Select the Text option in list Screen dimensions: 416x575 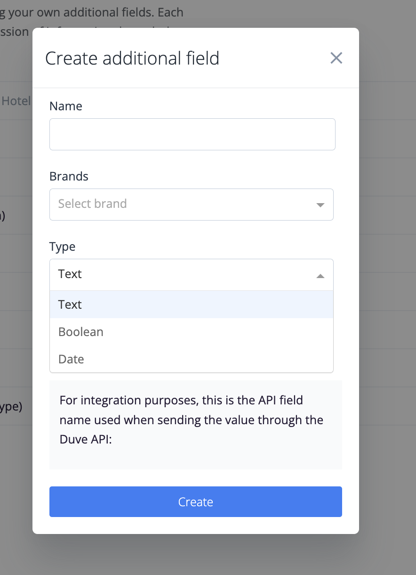(x=192, y=304)
